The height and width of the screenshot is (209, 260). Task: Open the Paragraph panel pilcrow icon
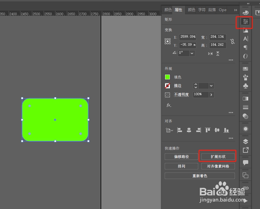pos(245,48)
